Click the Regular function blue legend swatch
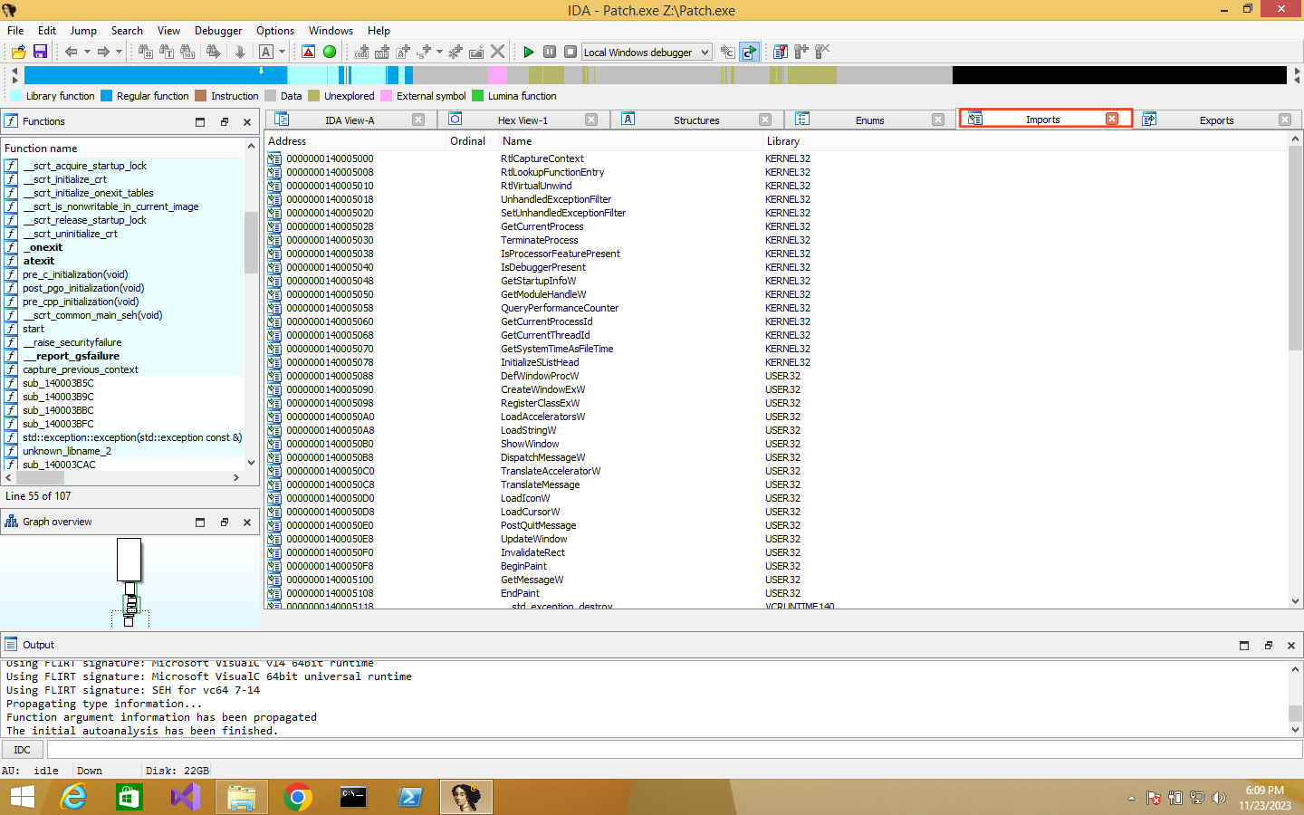This screenshot has height=815, width=1304. tap(106, 95)
